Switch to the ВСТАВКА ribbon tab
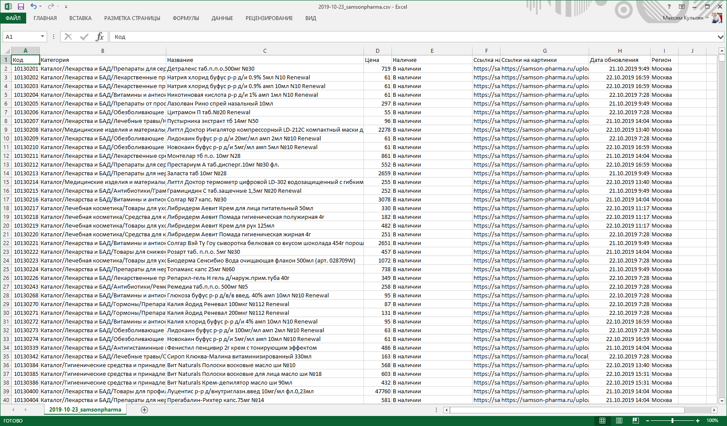 [x=80, y=18]
